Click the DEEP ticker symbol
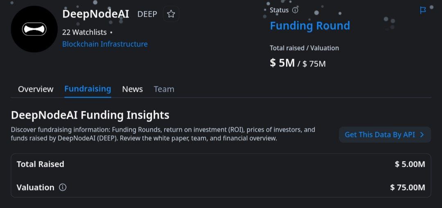 coord(147,14)
